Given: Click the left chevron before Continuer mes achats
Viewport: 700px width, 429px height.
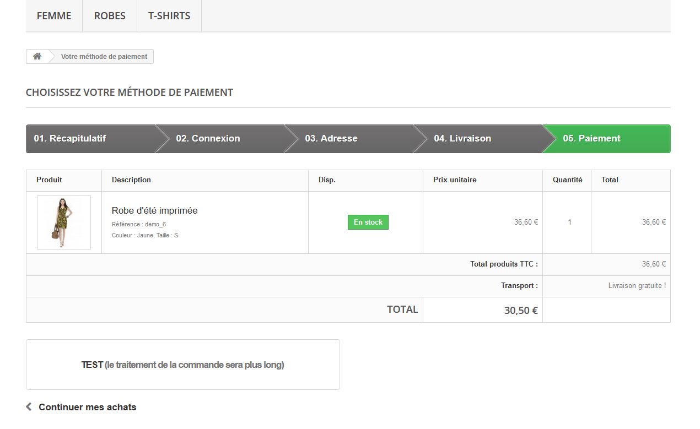Looking at the screenshot, I should pos(29,407).
